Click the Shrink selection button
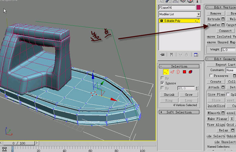 click(169, 94)
